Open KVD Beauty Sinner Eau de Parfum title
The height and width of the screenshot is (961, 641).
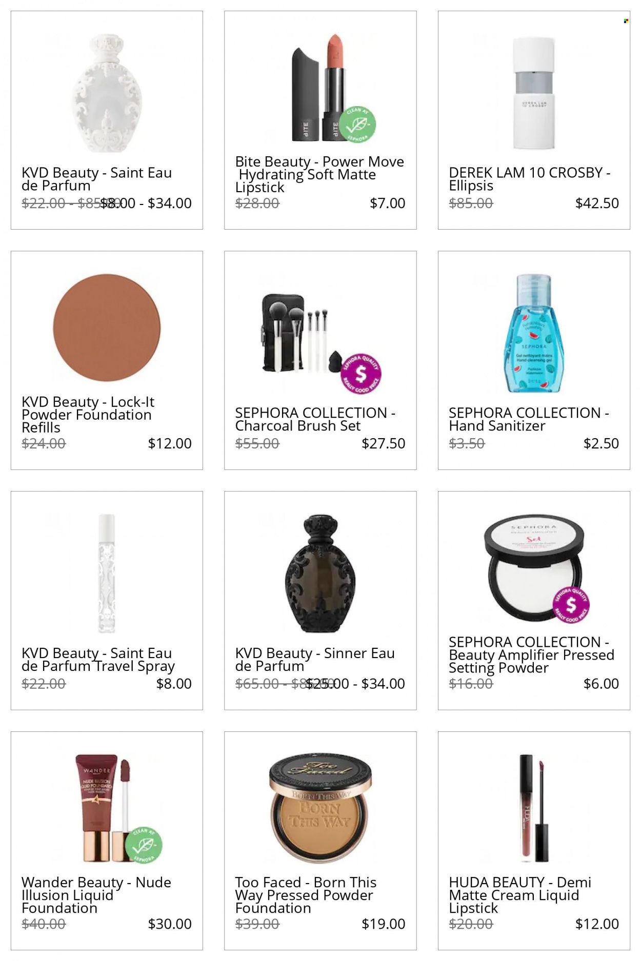tap(315, 660)
